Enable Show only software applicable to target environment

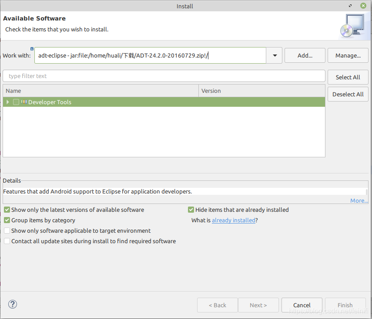(x=7, y=231)
